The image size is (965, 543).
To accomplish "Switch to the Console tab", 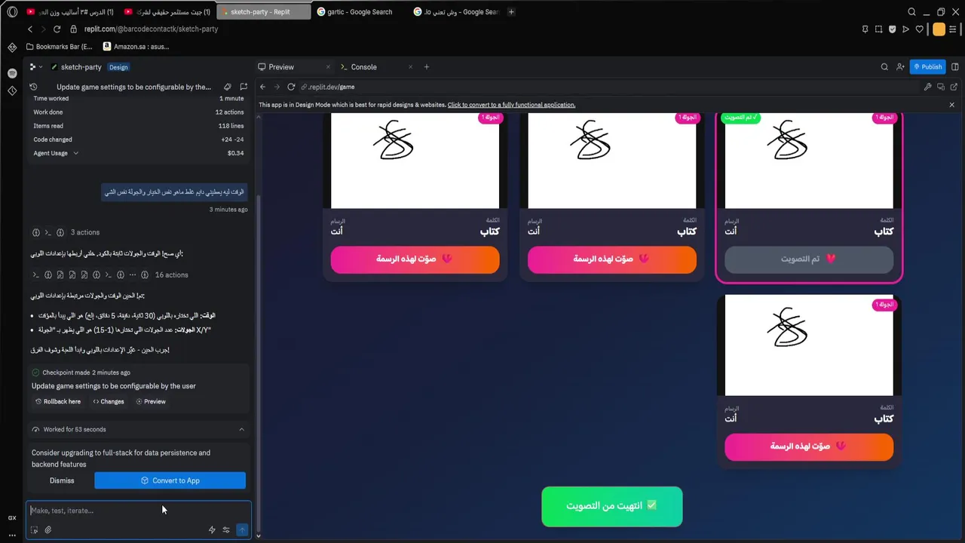I will point(363,67).
